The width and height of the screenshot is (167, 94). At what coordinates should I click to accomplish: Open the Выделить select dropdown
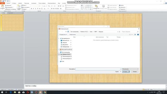click(x=122, y=9)
